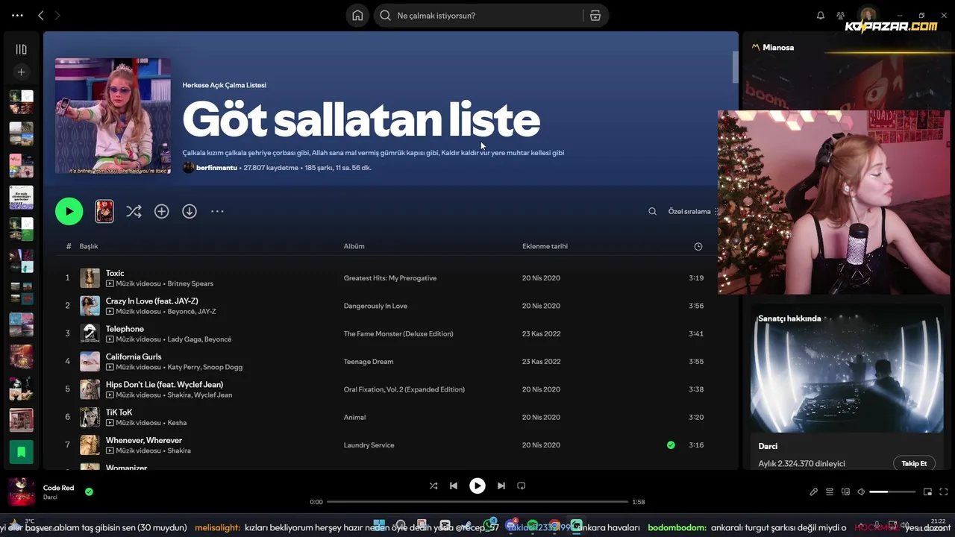Click the playlist cover image
This screenshot has height=537, width=955.
coord(113,116)
